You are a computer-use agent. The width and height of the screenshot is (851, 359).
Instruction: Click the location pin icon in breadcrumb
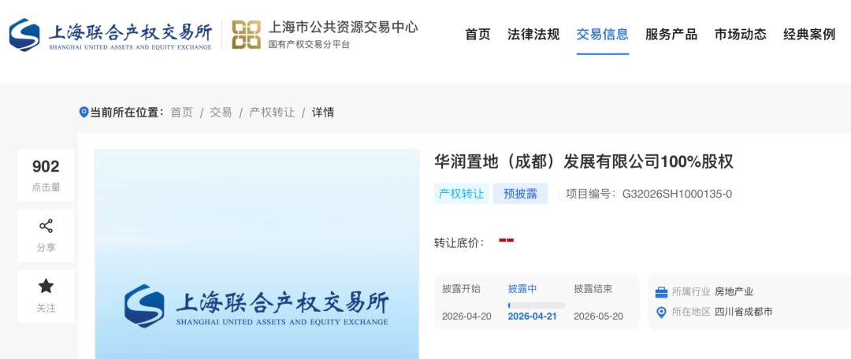84,113
